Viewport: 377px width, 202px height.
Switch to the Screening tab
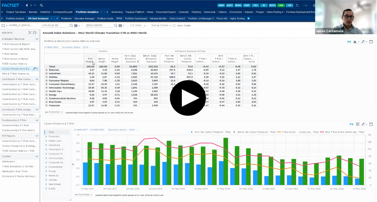(x=117, y=12)
